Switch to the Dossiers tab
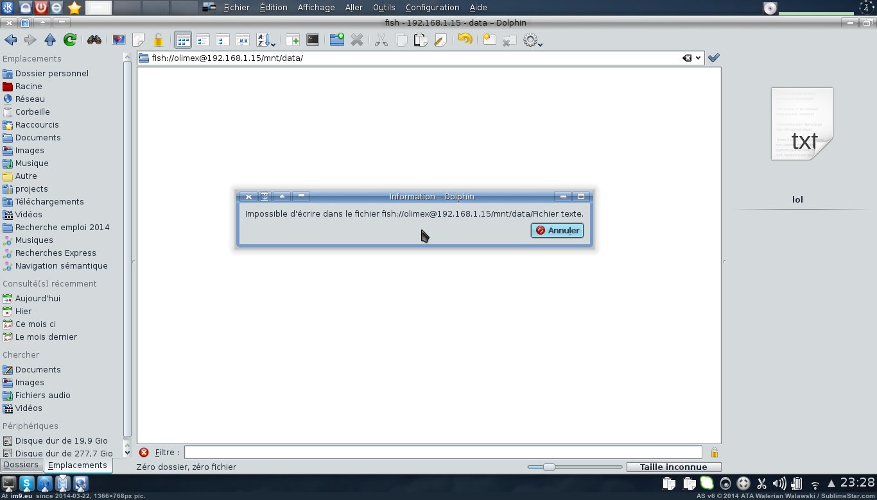Screen dimensions: 877x500 (21, 465)
